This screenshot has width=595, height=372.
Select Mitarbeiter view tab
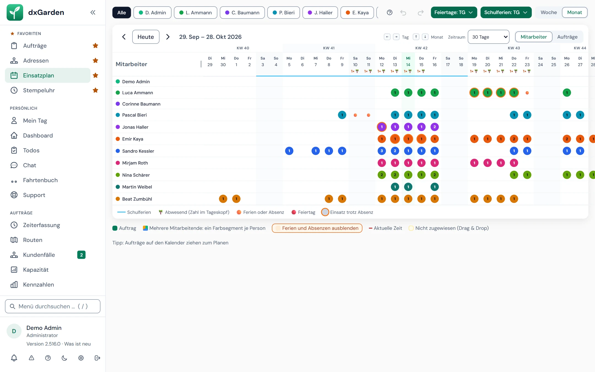534,37
